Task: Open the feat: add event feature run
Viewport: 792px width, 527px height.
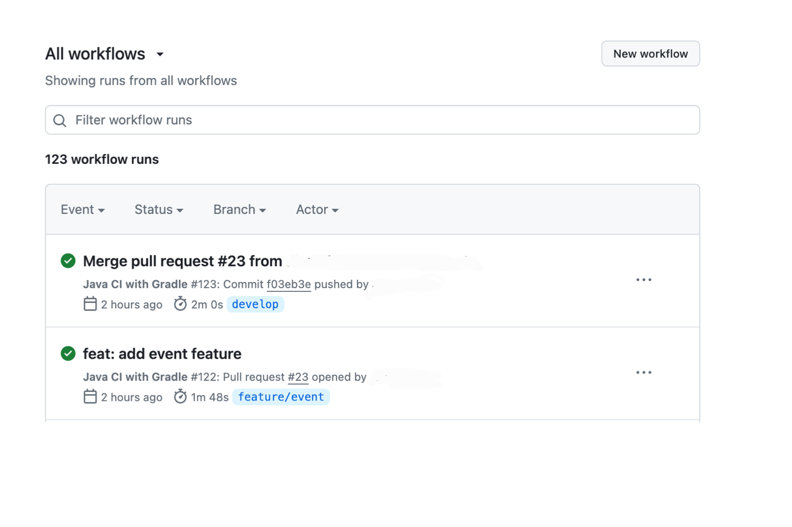Action: (162, 354)
